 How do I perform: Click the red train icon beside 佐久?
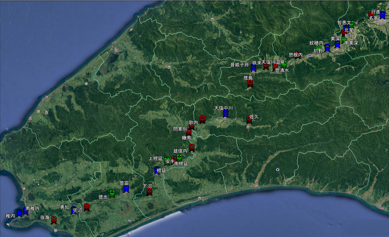pos(249,119)
